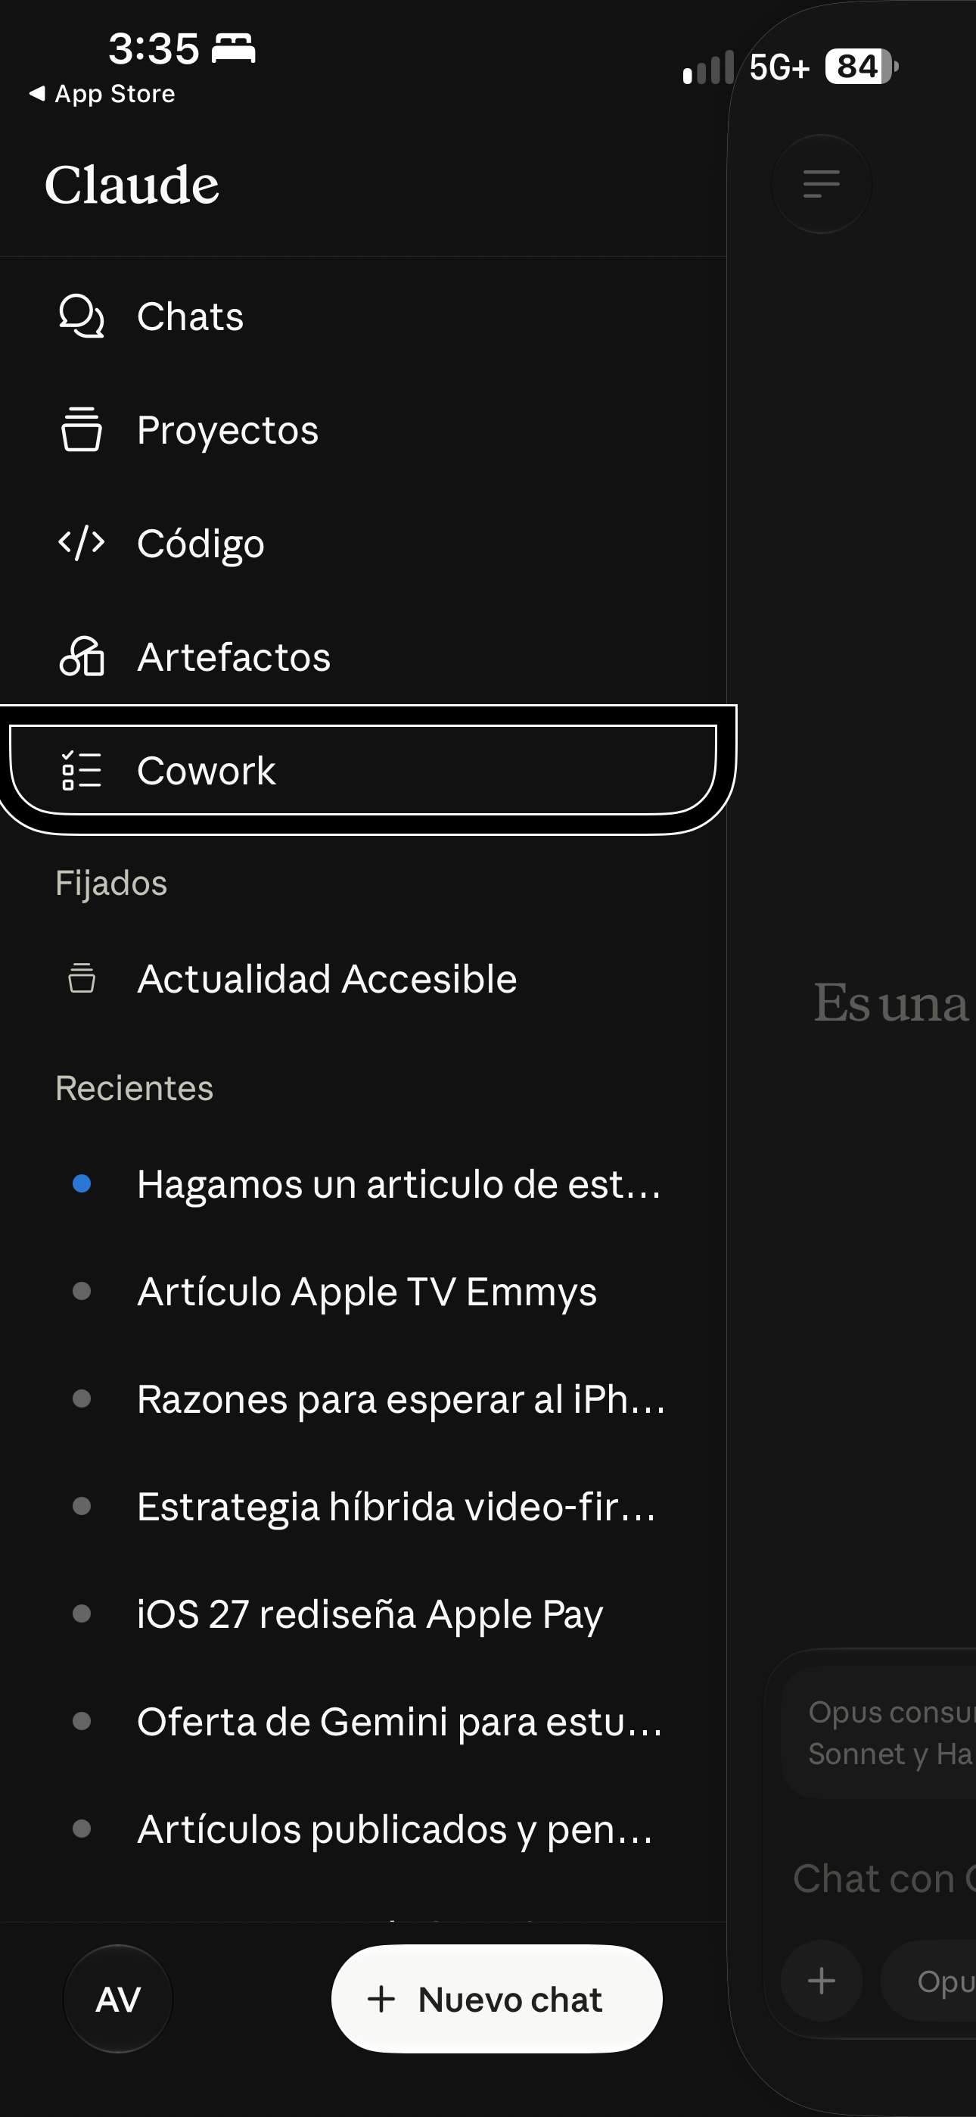Tap the Recientes section header
The width and height of the screenshot is (976, 2117).
point(134,1088)
